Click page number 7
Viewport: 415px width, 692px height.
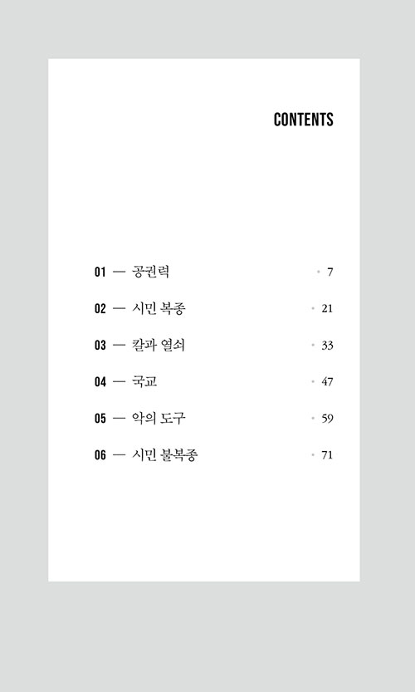point(330,272)
